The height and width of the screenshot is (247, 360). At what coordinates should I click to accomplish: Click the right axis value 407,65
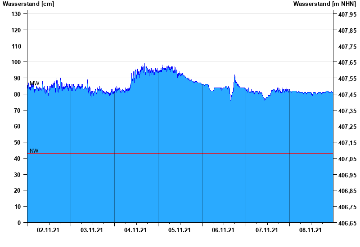(347, 62)
